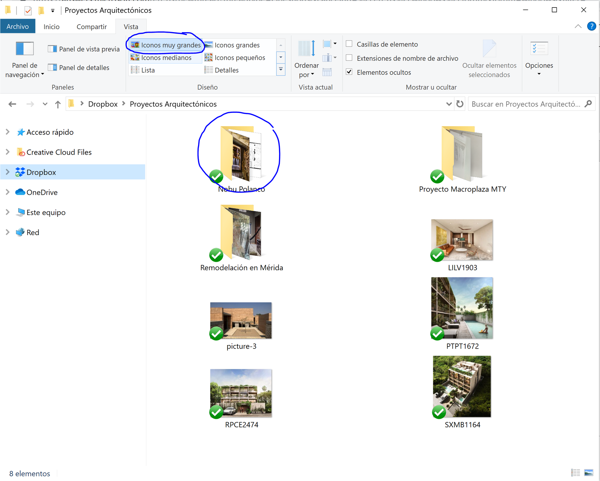Switch to details view in status bar
Screen dimensions: 600x481
(x=575, y=473)
